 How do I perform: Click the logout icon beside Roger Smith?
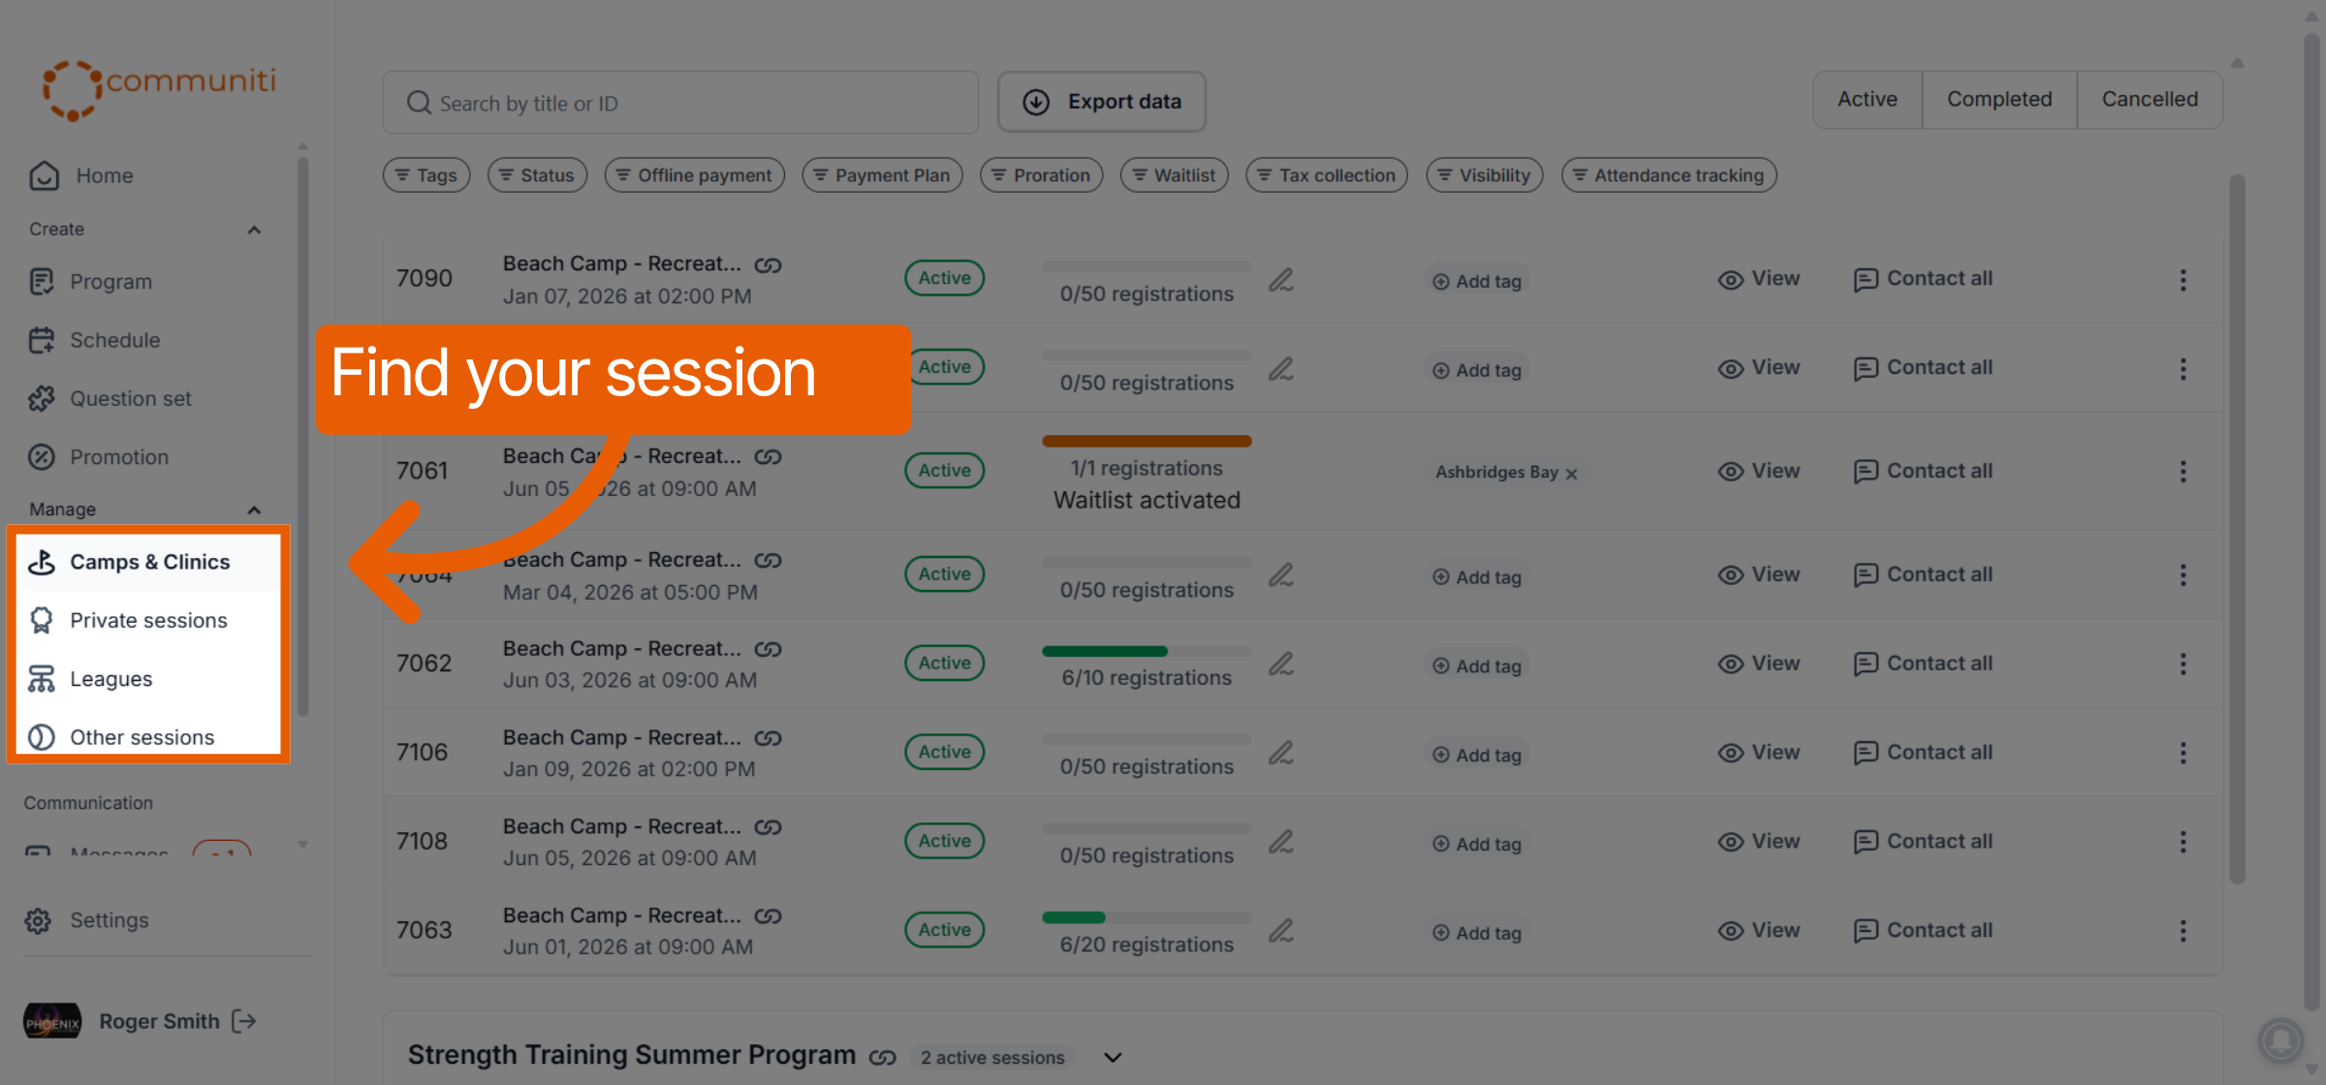244,1021
